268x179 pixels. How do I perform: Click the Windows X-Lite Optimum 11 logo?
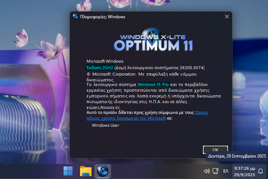153,42
